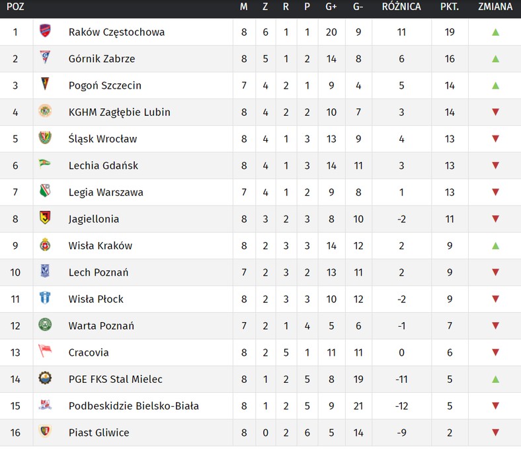Select the Pogoń Szczecin team logo

click(x=45, y=84)
